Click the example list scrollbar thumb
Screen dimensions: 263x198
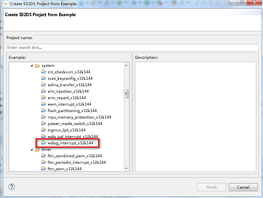pyautogui.click(x=126, y=94)
